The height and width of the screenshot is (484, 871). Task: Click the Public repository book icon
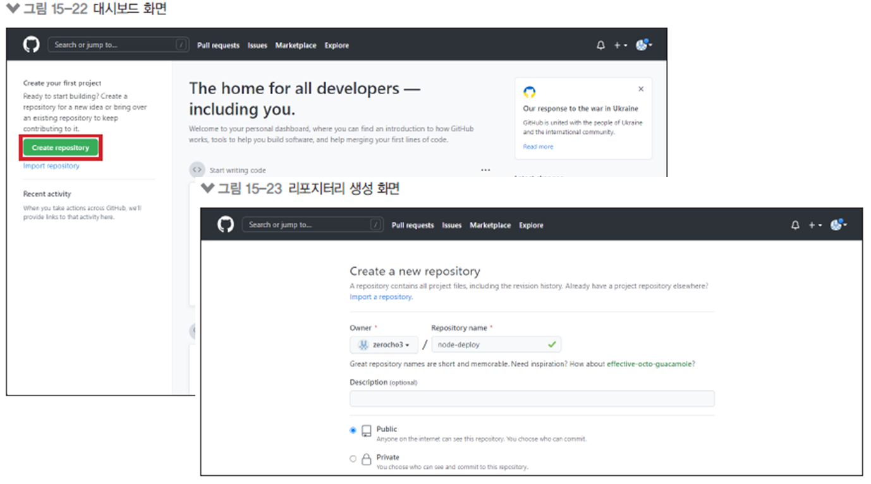point(367,431)
